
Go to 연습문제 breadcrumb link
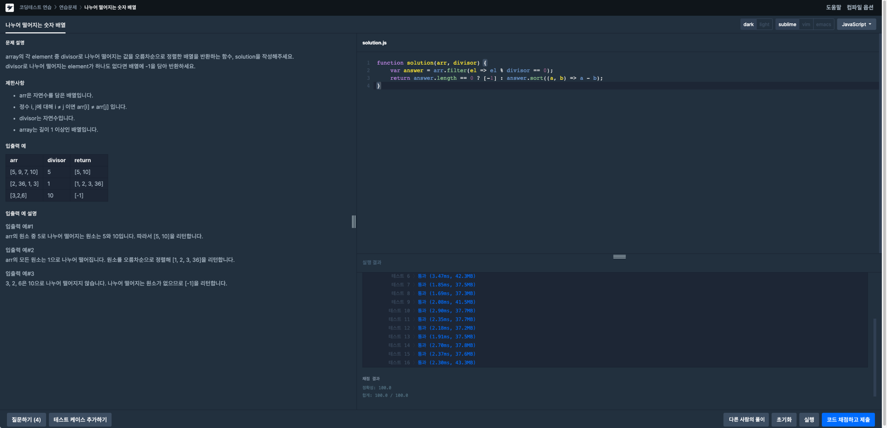click(68, 7)
